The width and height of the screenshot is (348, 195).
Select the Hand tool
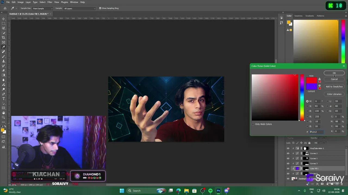(4, 113)
